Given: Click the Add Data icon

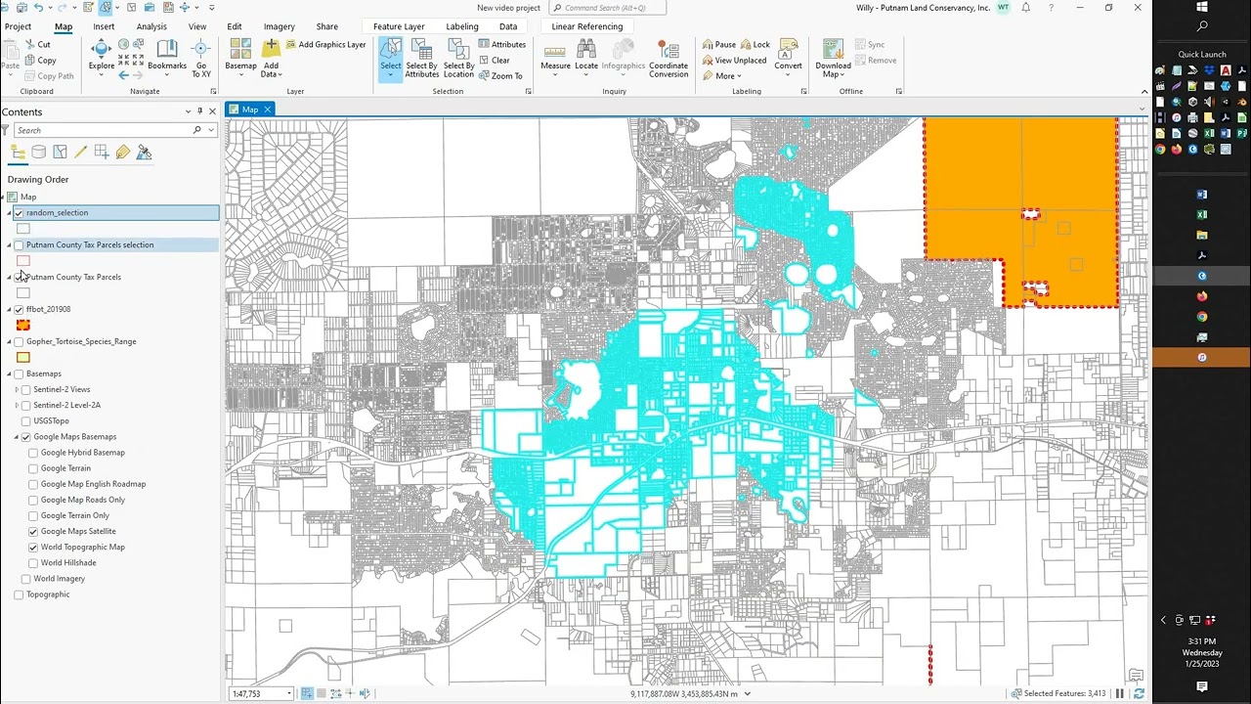Looking at the screenshot, I should [x=271, y=49].
